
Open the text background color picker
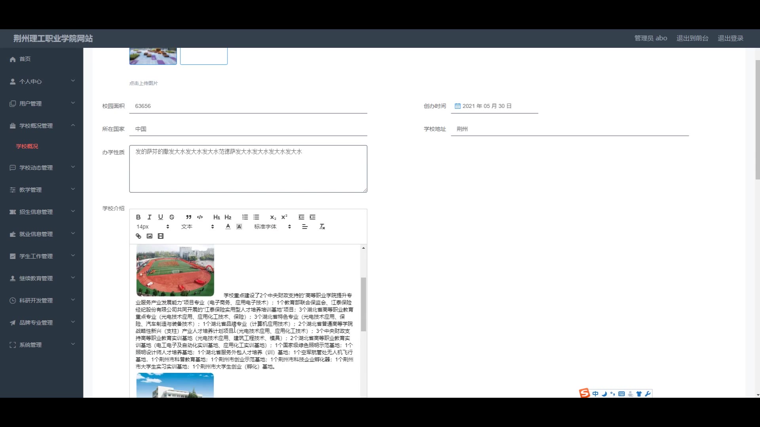(239, 227)
